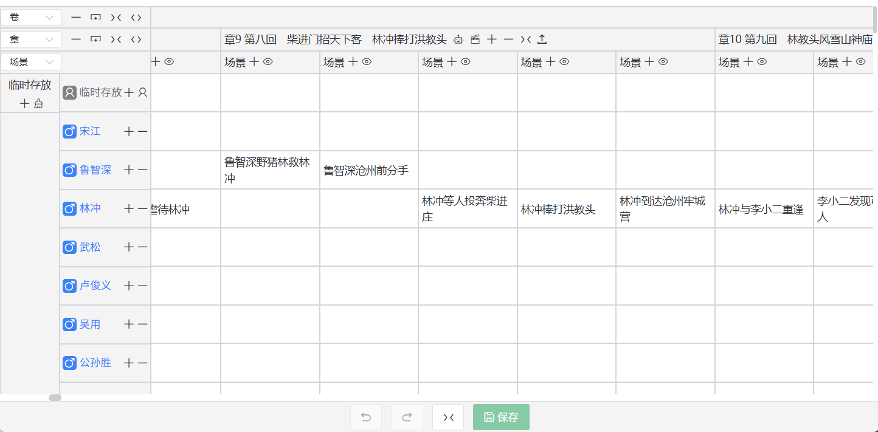Click the person icon next to 临时存放 row
This screenshot has width=878, height=432.
[142, 92]
